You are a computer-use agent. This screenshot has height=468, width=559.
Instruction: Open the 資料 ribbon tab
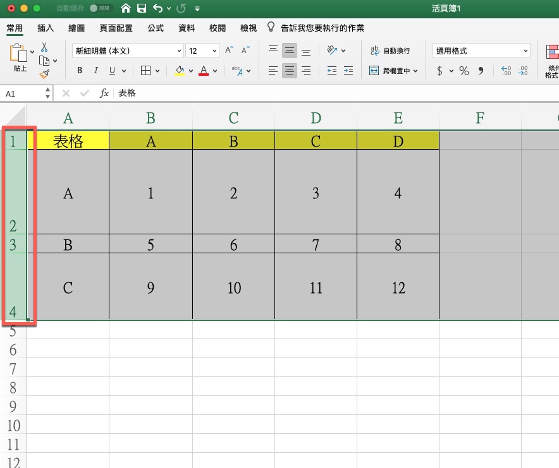pyautogui.click(x=187, y=28)
